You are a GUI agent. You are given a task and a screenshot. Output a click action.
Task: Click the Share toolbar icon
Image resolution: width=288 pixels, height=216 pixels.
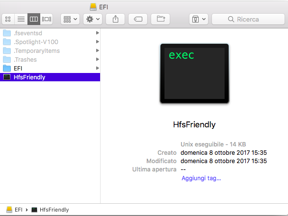click(115, 19)
